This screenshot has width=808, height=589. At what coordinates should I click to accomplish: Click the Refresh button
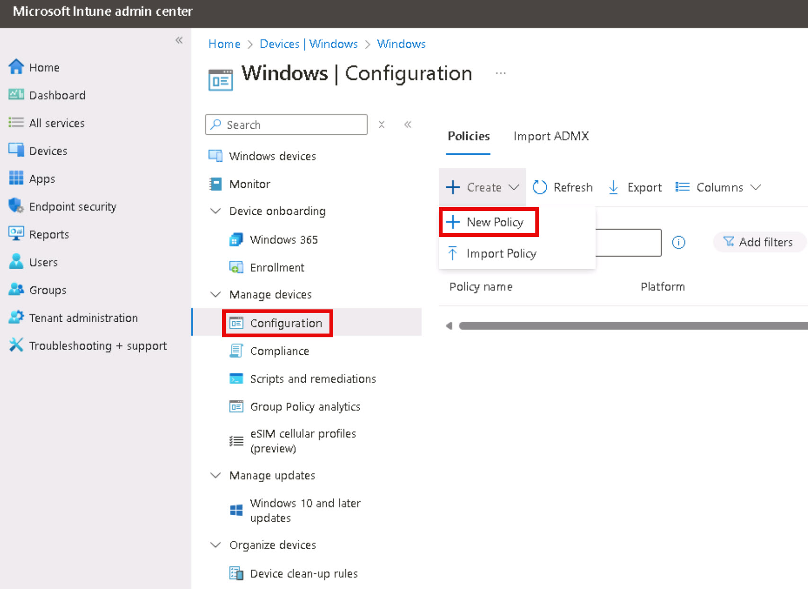point(562,187)
